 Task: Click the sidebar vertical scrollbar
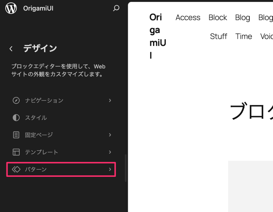tap(126, 168)
